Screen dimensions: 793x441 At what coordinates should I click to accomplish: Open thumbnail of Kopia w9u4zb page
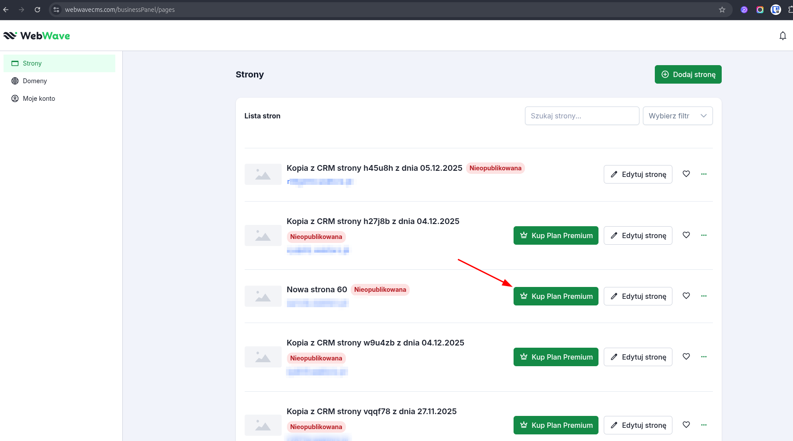pyautogui.click(x=263, y=357)
